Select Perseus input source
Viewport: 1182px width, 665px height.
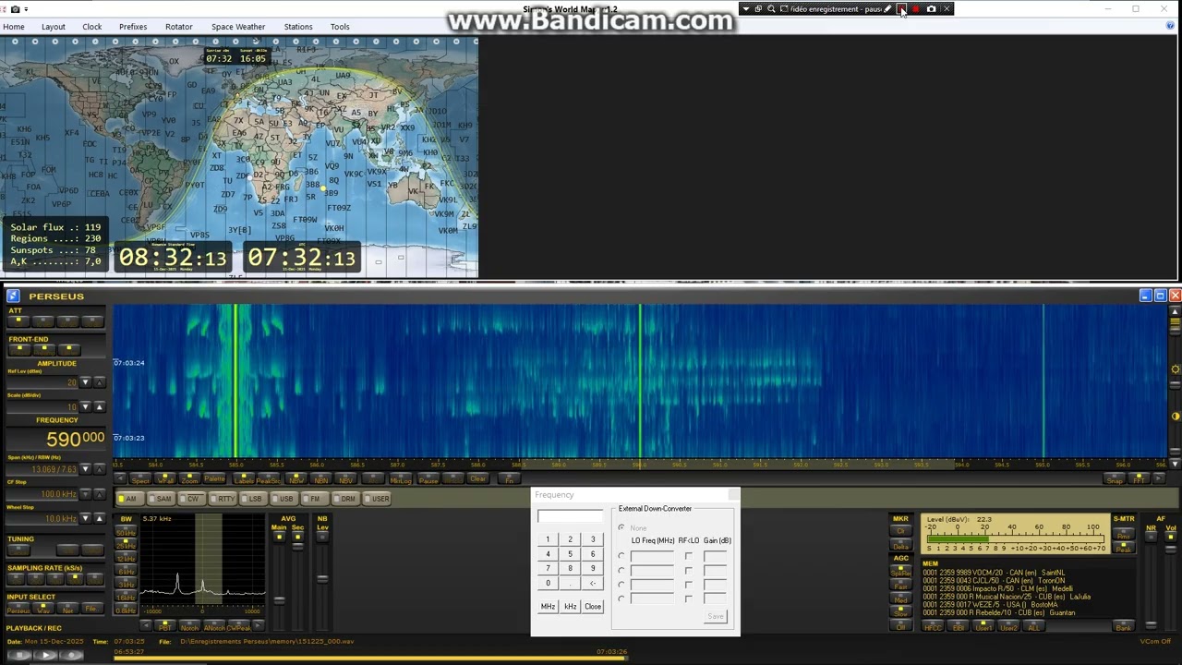pos(18,609)
